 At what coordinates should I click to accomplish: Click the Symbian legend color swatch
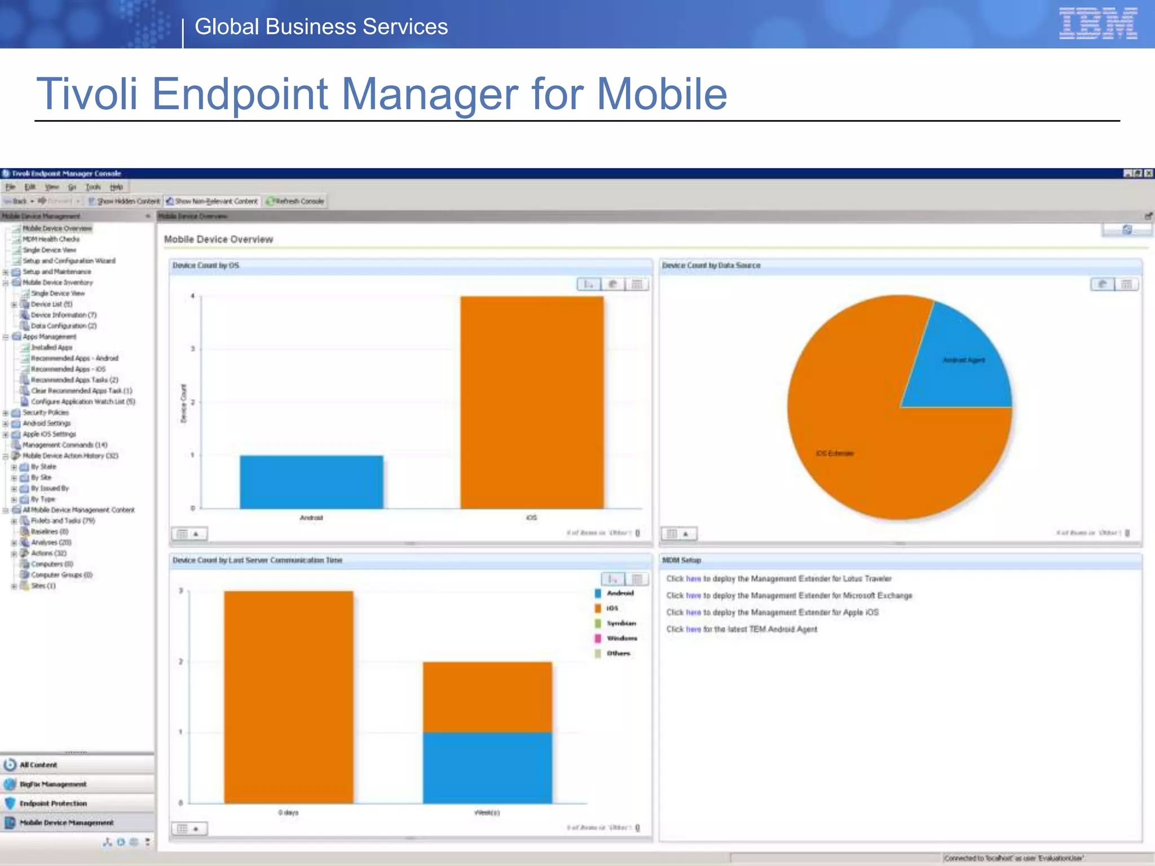pyautogui.click(x=598, y=623)
